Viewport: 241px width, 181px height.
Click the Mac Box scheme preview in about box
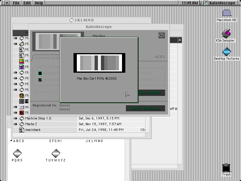point(99,63)
